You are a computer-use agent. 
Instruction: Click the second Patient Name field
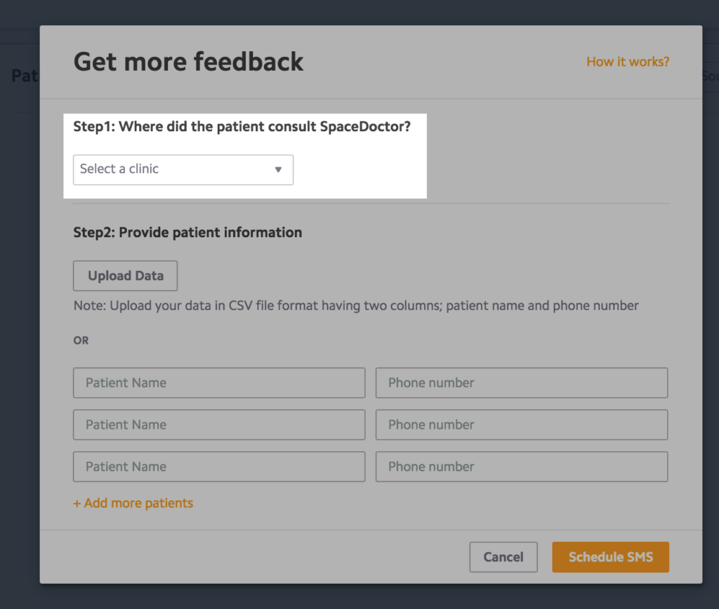tap(218, 424)
